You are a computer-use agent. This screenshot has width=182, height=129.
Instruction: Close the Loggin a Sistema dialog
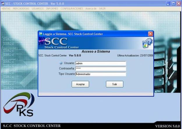[151, 34]
